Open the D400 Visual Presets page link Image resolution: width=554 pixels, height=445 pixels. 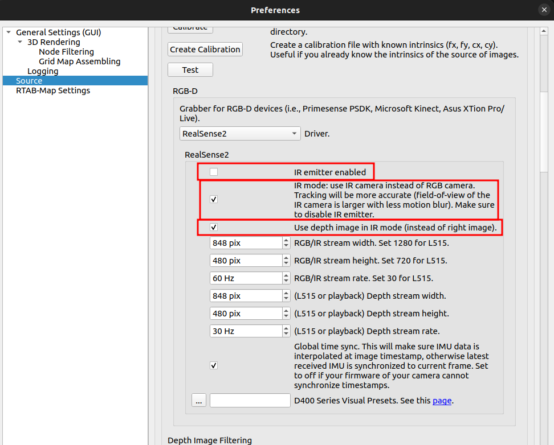[442, 401]
